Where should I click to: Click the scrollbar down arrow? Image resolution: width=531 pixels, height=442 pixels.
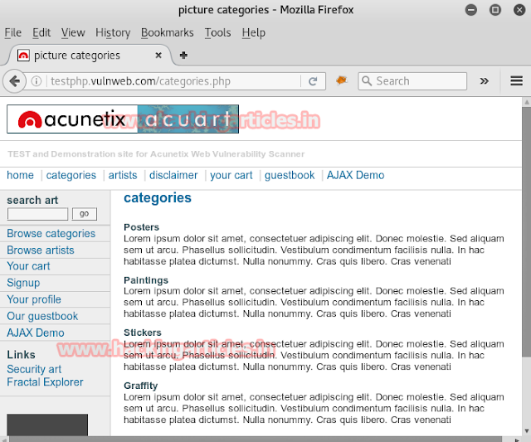click(x=527, y=431)
